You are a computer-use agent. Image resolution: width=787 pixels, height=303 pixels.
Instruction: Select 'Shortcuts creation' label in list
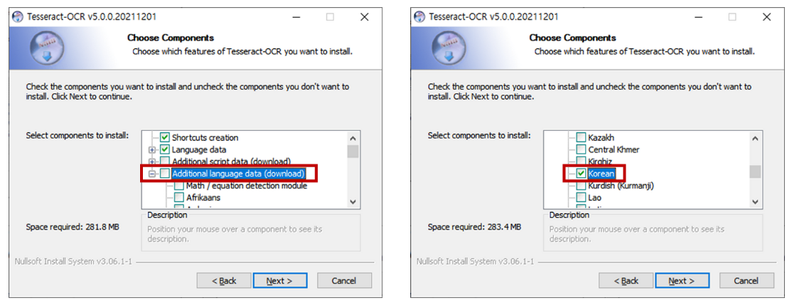coord(205,137)
